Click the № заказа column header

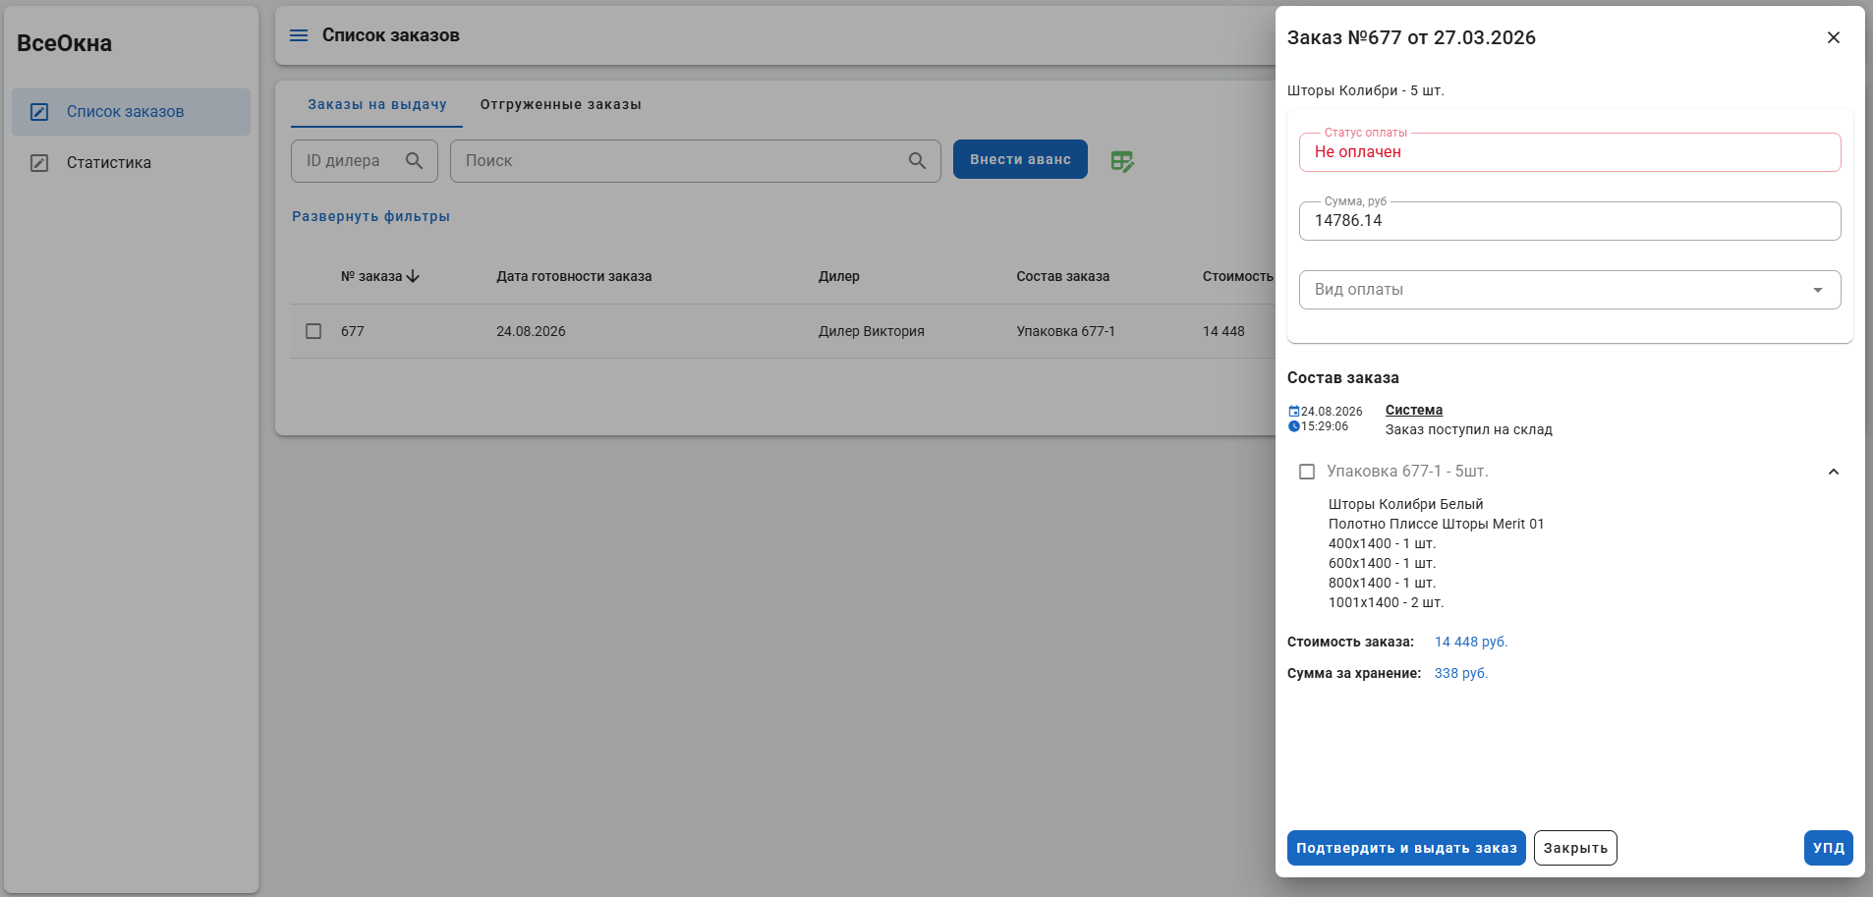371,276
